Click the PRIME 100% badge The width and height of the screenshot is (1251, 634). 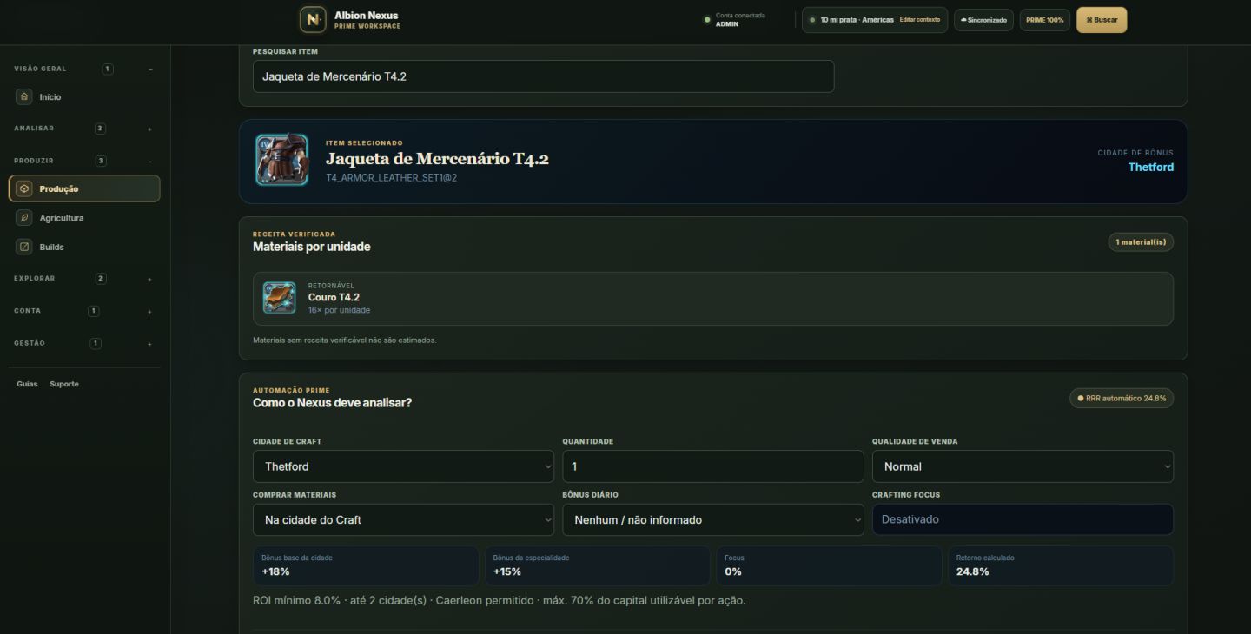[x=1045, y=20]
